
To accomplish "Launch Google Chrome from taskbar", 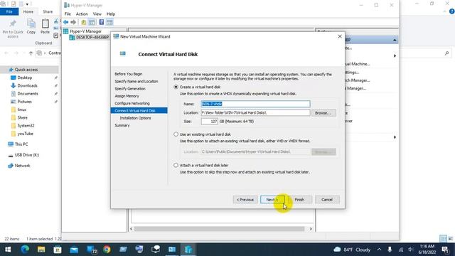I will tap(107, 250).
